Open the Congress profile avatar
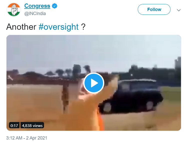This screenshot has width=188, height=143. click(x=14, y=9)
